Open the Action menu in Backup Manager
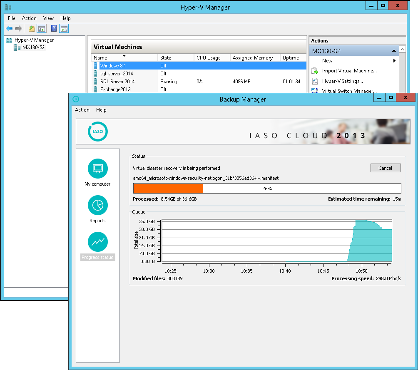This screenshot has width=418, height=370. [x=82, y=110]
